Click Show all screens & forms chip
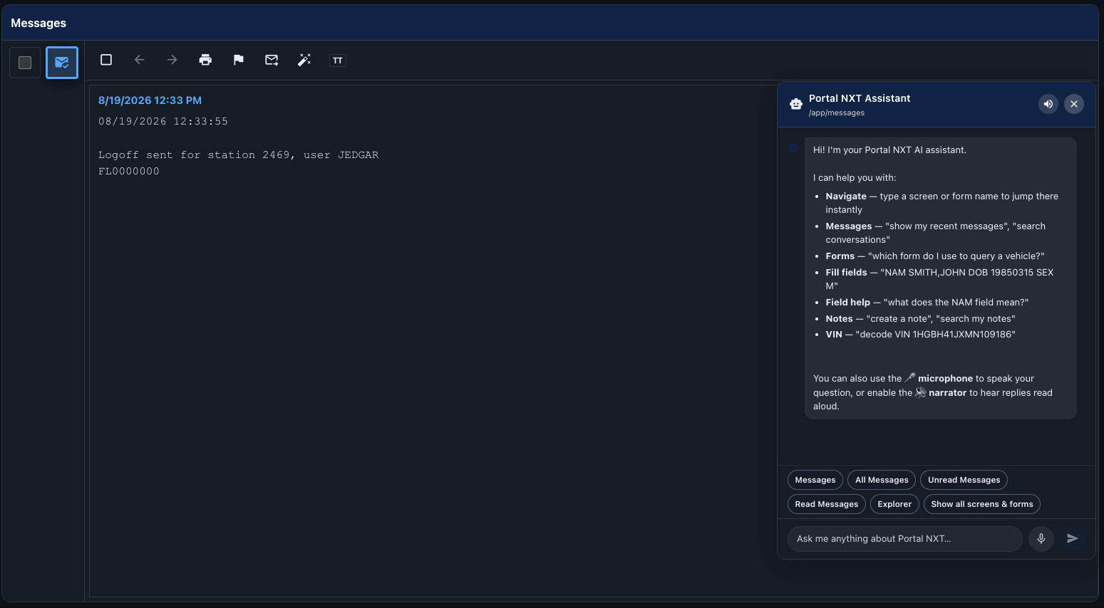Image resolution: width=1104 pixels, height=608 pixels. [x=982, y=504]
